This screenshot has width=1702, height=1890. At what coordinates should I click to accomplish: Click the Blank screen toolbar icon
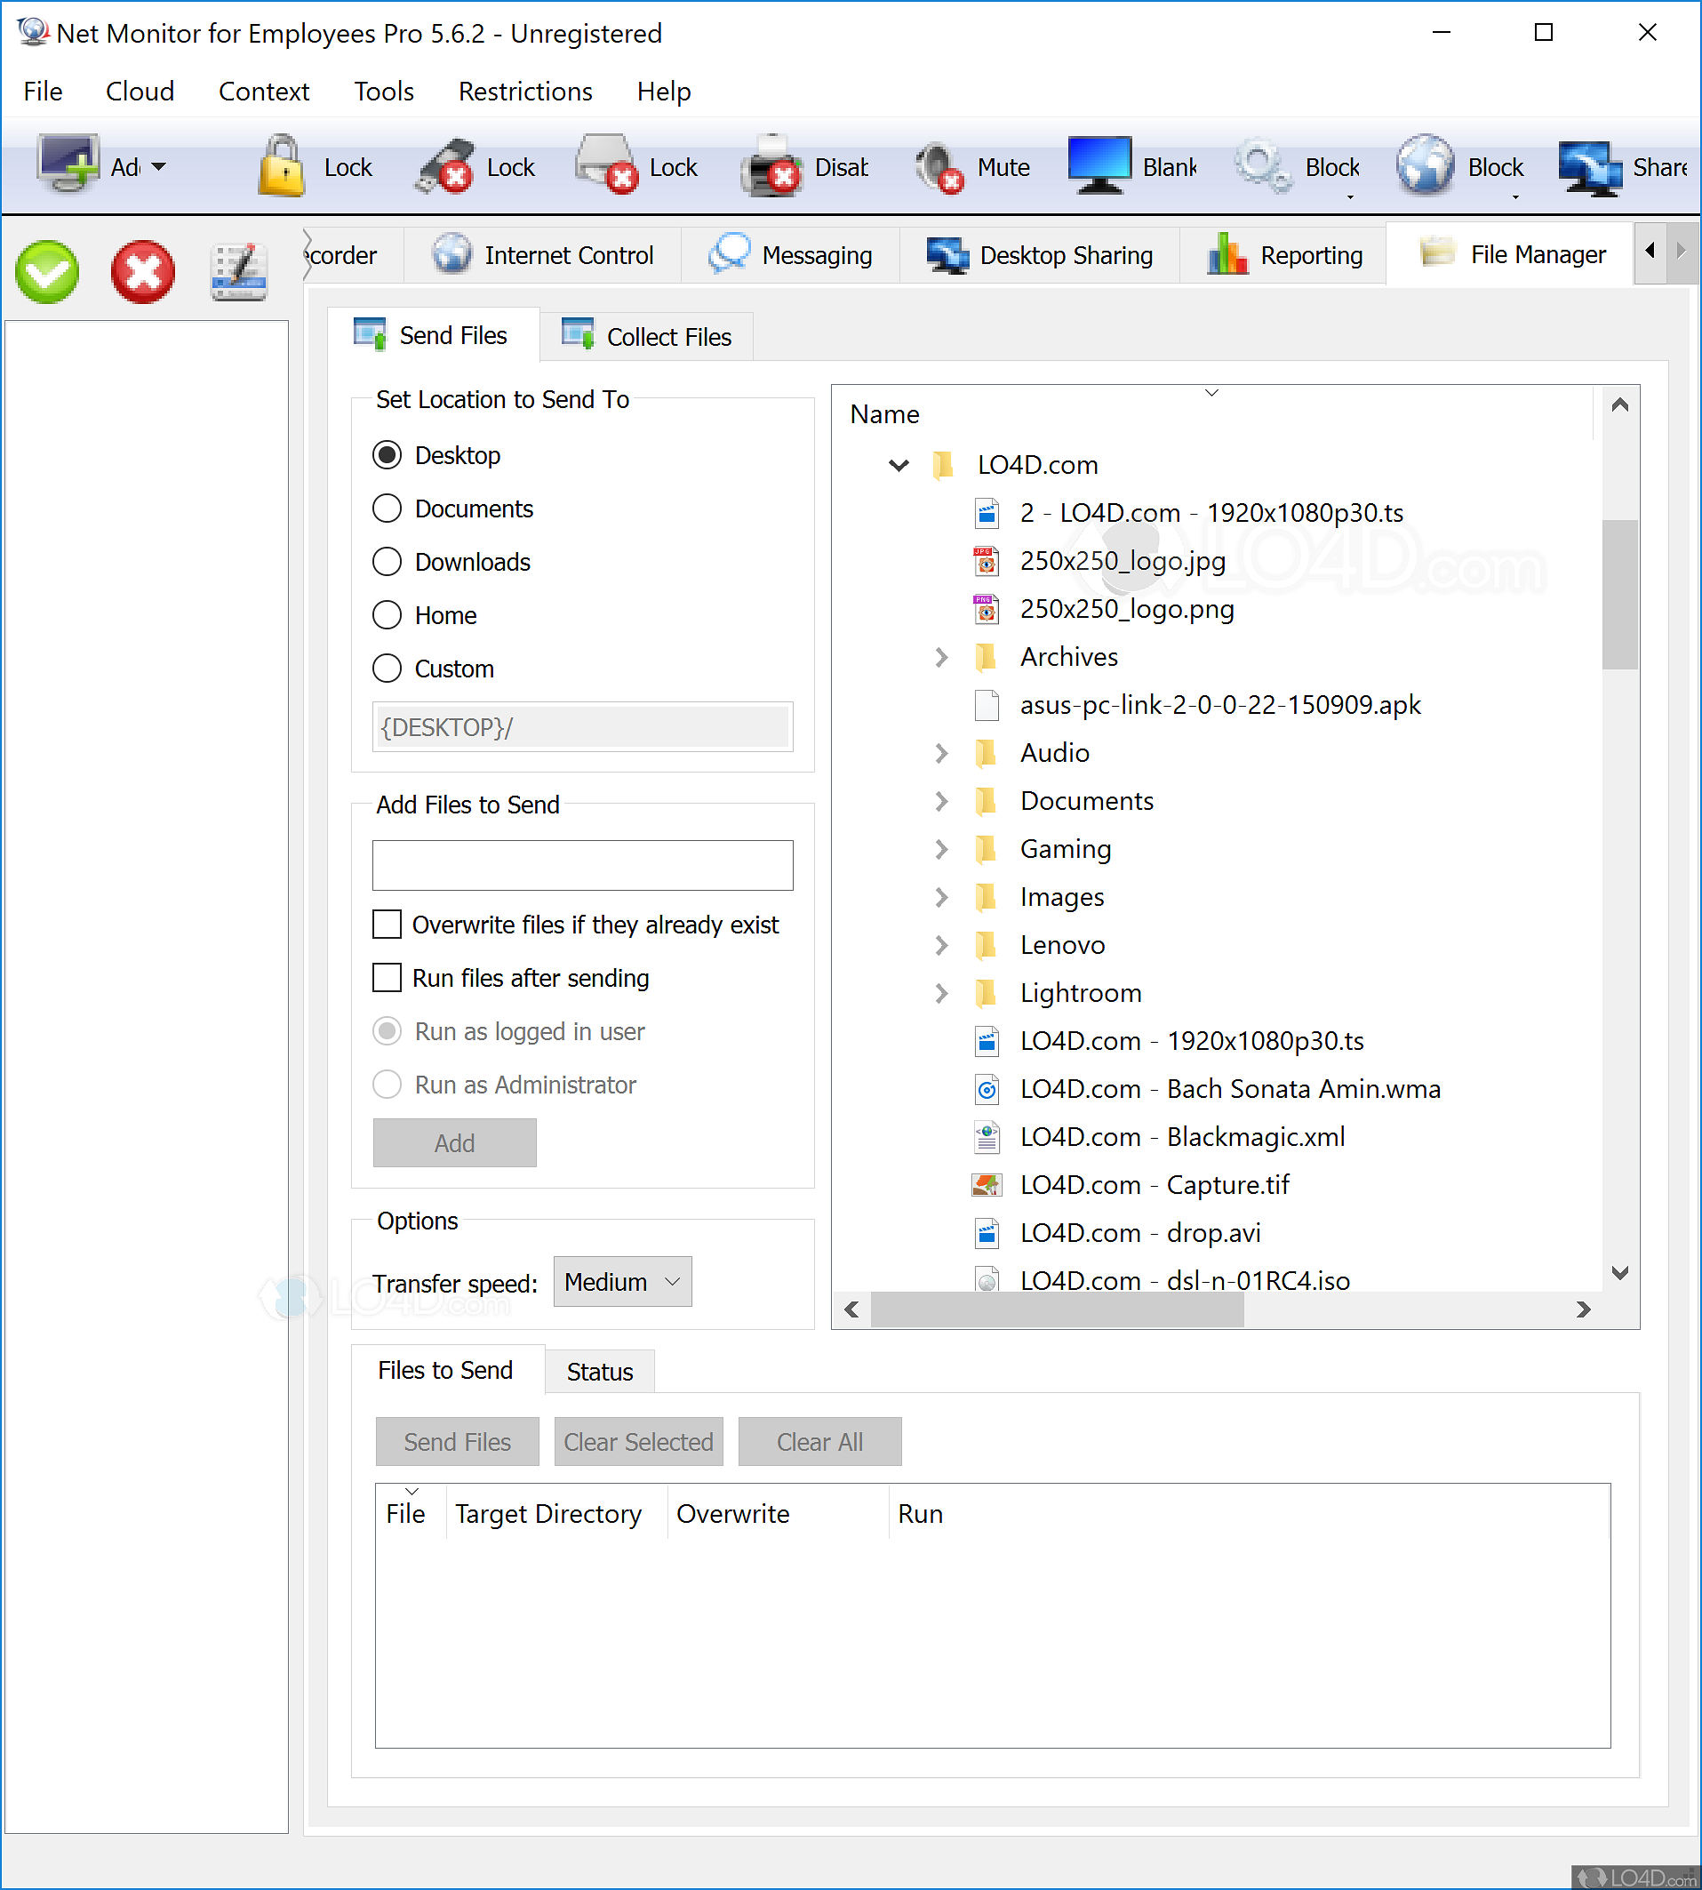click(1099, 166)
